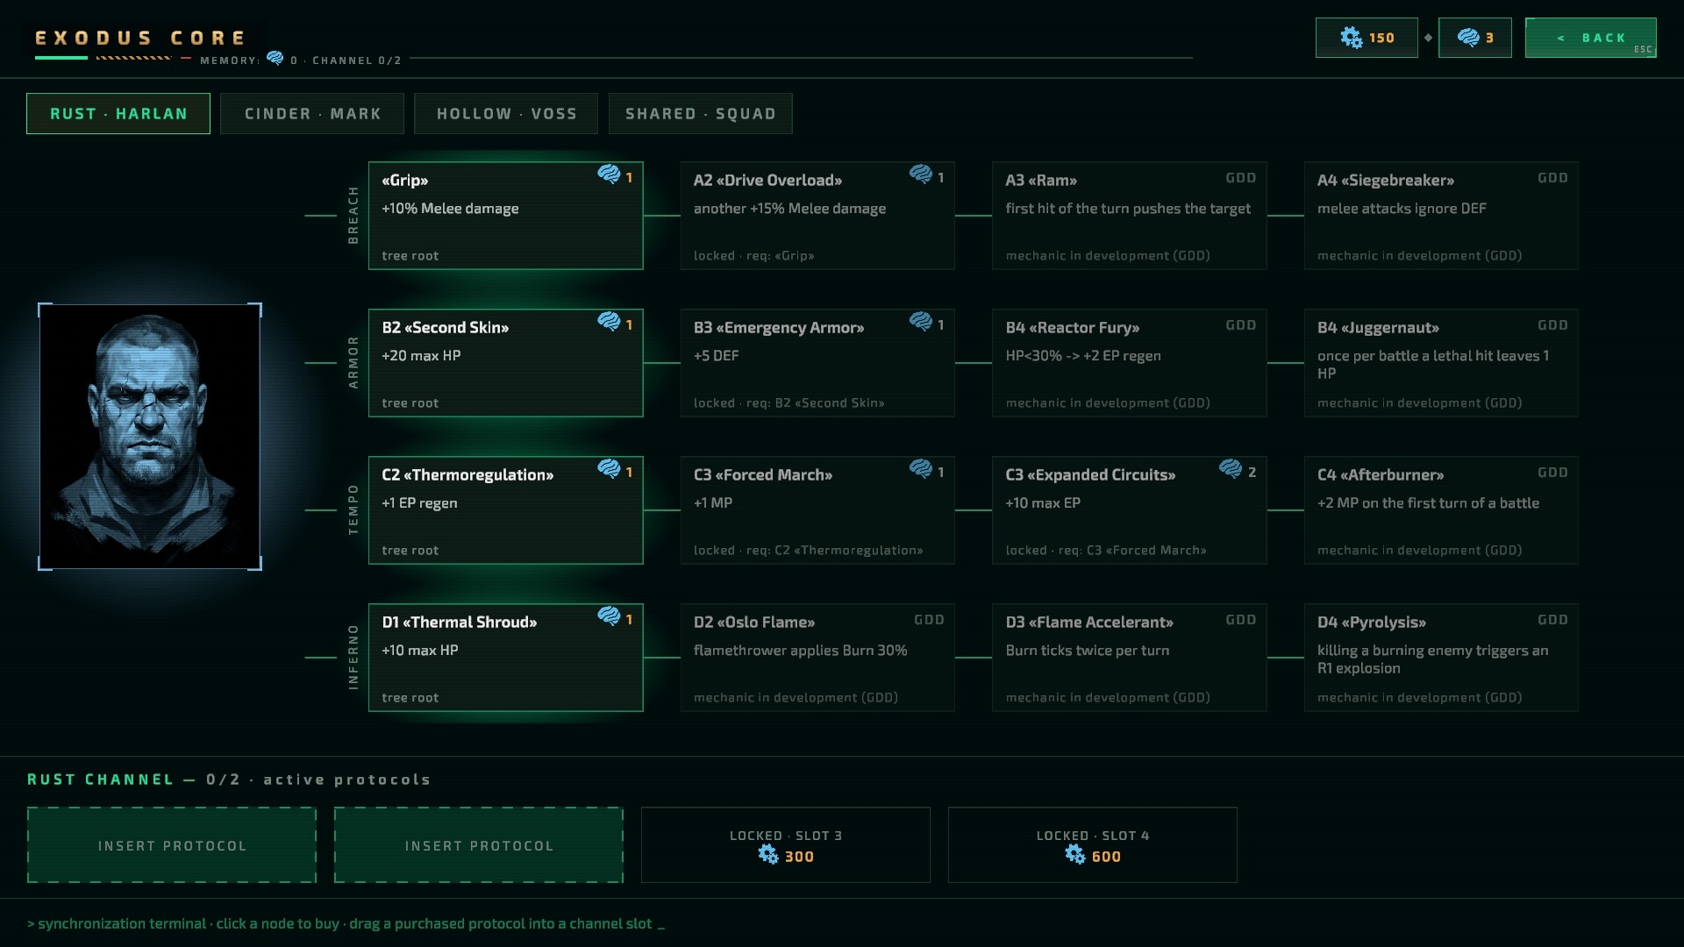Buy the D1 «Thermal Shroud» node
This screenshot has width=1684, height=947.
click(x=506, y=658)
